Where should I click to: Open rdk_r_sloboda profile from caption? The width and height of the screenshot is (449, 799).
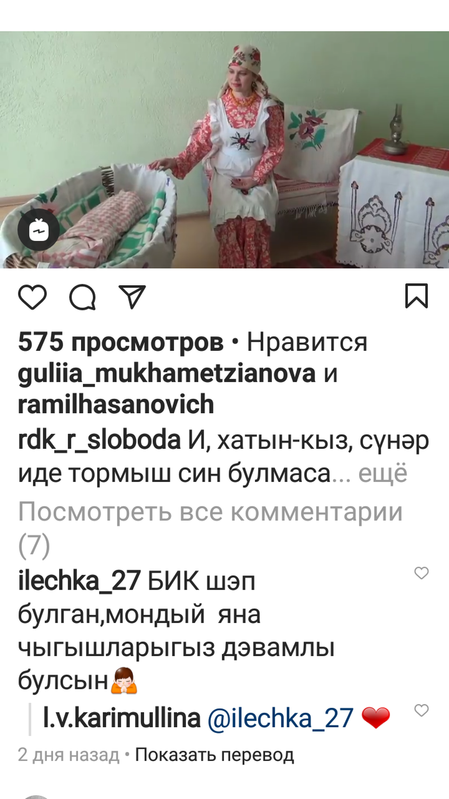click(99, 440)
